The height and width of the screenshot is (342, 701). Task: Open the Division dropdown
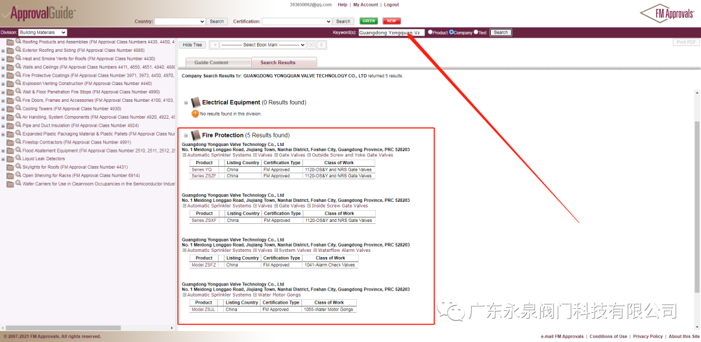pos(42,32)
